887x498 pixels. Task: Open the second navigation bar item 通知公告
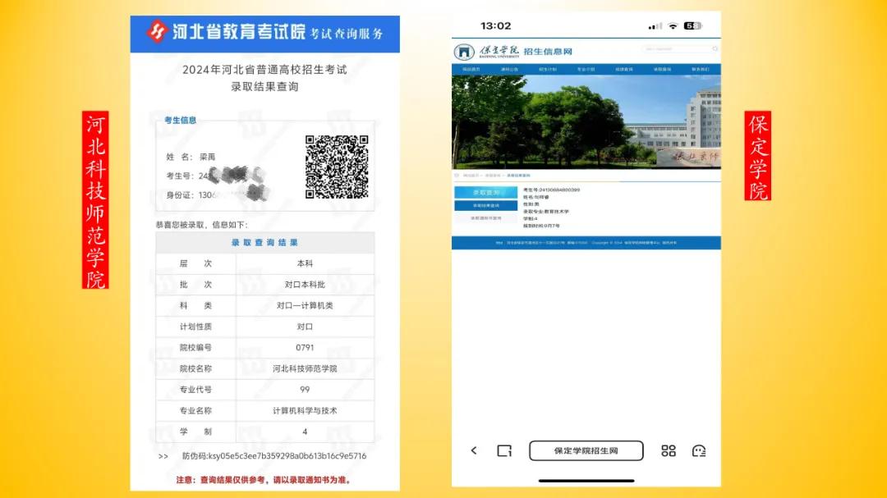509,70
